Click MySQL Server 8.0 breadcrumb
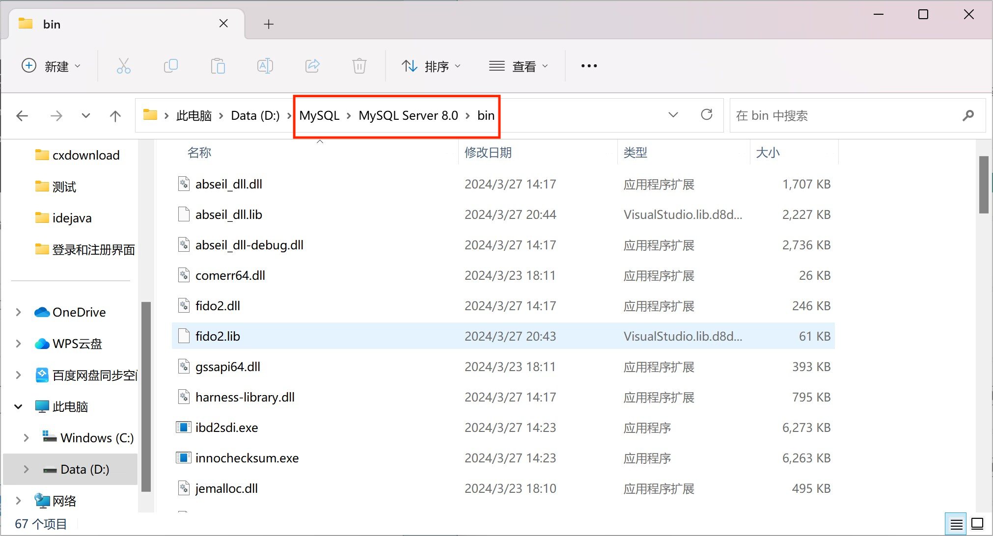Viewport: 993px width, 536px height. coord(408,115)
